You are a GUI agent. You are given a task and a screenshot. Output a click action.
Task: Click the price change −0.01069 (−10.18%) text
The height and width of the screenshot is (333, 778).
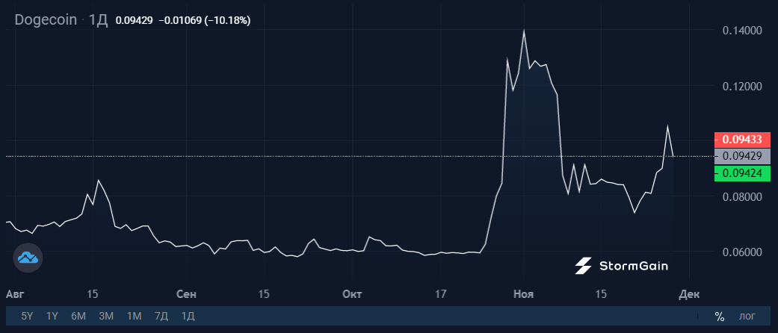click(x=205, y=21)
